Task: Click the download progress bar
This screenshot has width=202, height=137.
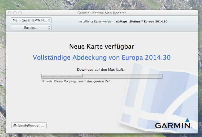Action: point(102,76)
